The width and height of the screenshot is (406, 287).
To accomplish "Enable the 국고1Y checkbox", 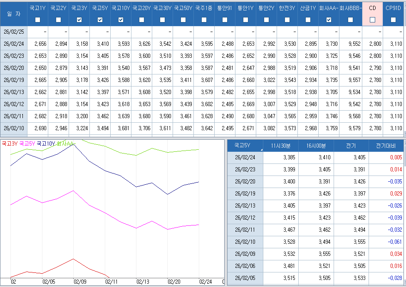I will coord(38,20).
